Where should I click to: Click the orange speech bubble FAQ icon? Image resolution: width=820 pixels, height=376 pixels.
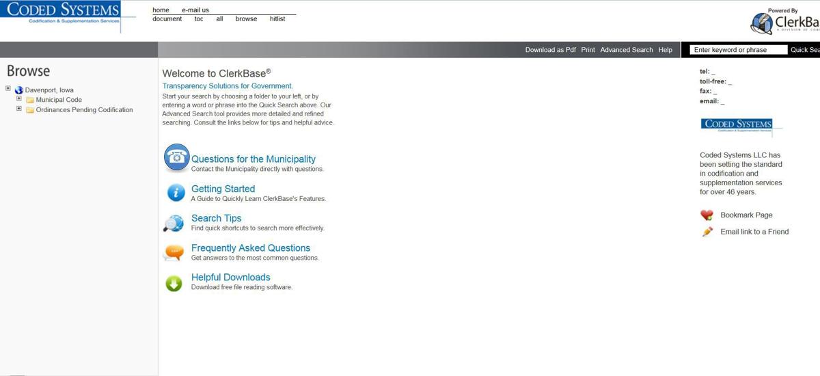pyautogui.click(x=174, y=253)
